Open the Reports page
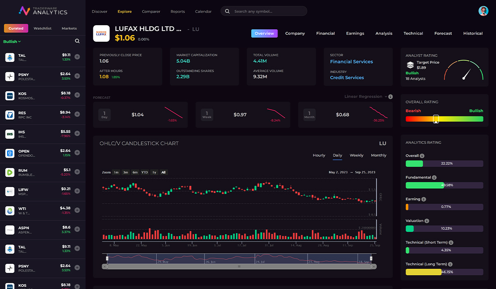The width and height of the screenshot is (496, 289). click(178, 12)
